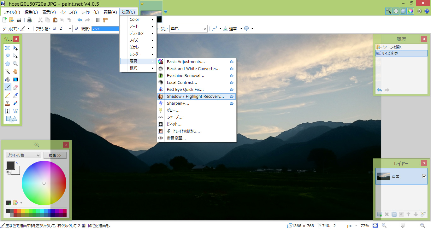
Task: Select the Color Picker eyedropper tool
Action: pos(15,95)
